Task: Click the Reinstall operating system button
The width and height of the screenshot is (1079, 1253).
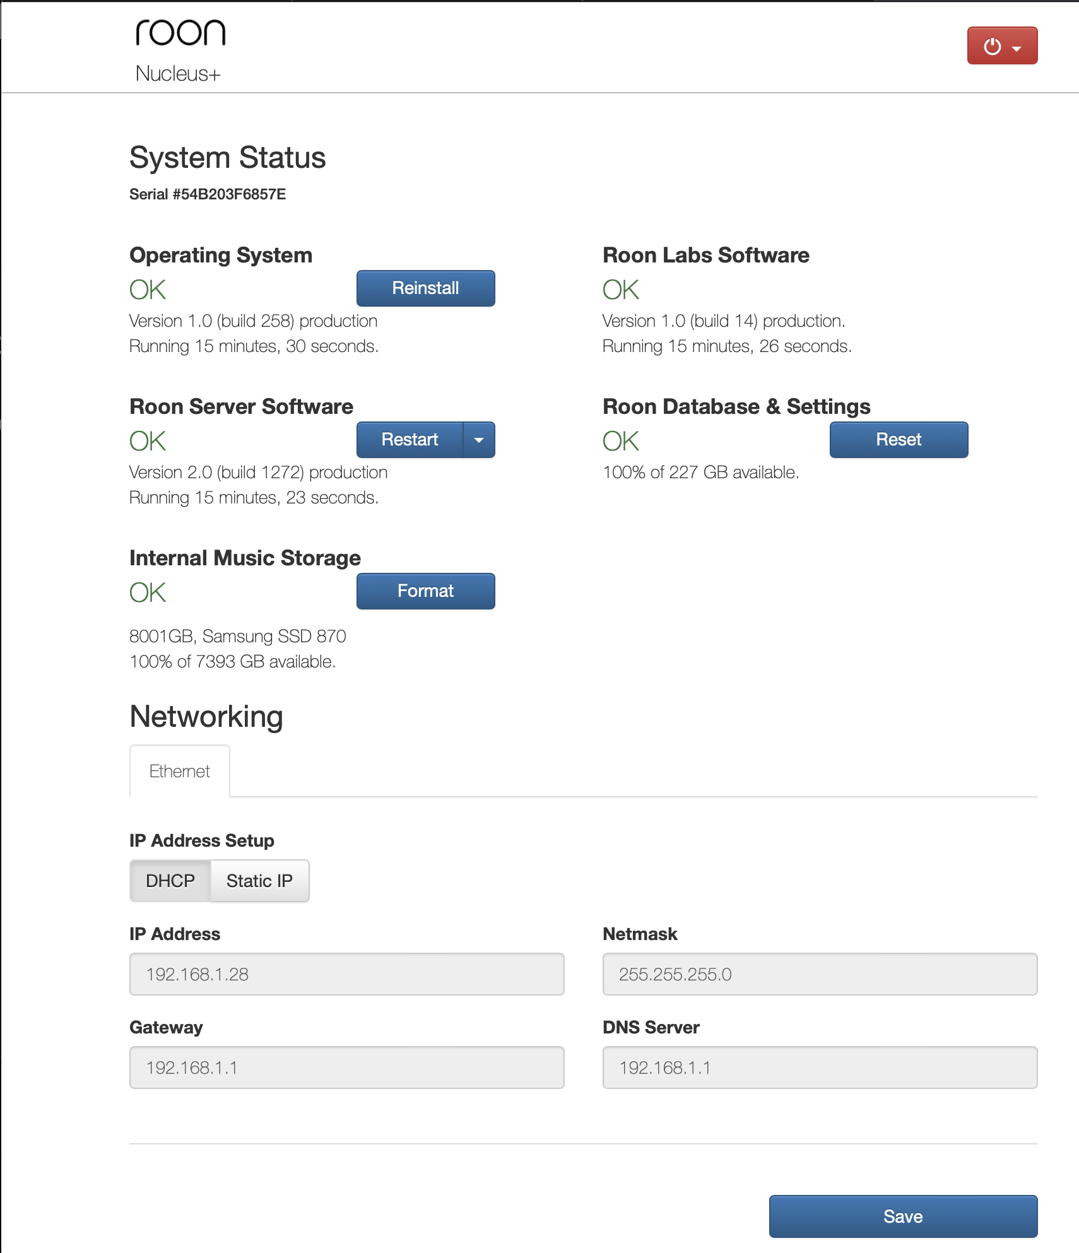Action: click(425, 288)
